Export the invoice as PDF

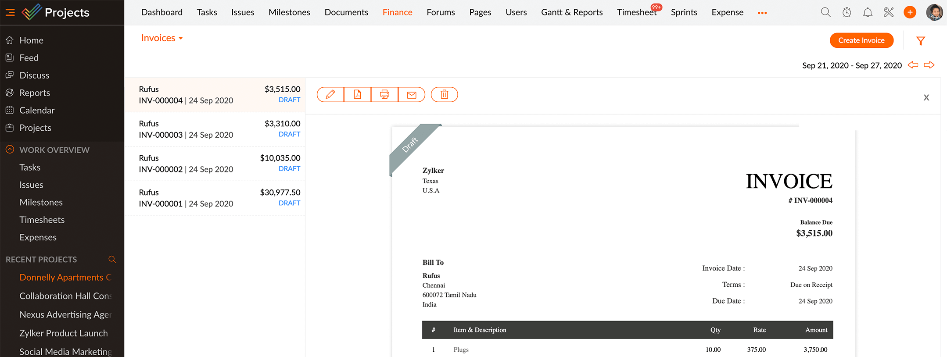pyautogui.click(x=358, y=94)
